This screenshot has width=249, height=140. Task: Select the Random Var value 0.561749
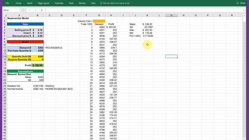tap(37, 86)
